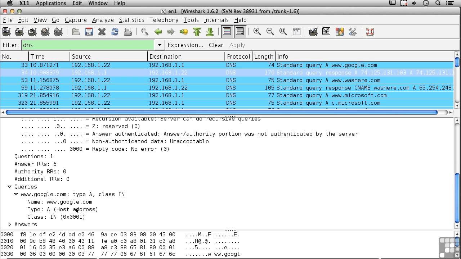
Task: Collapse the Queries tree node
Action: pyautogui.click(x=10, y=187)
